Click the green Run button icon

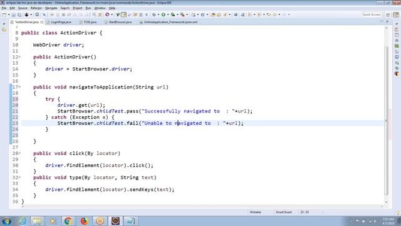tap(163, 14)
